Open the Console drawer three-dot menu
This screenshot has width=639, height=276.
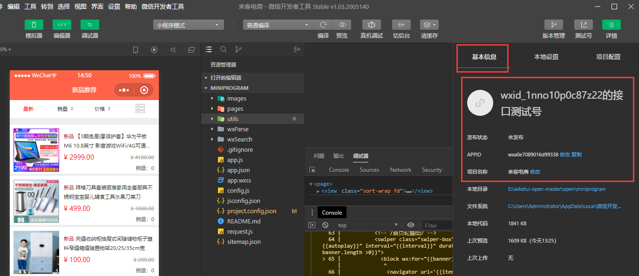pyautogui.click(x=312, y=212)
